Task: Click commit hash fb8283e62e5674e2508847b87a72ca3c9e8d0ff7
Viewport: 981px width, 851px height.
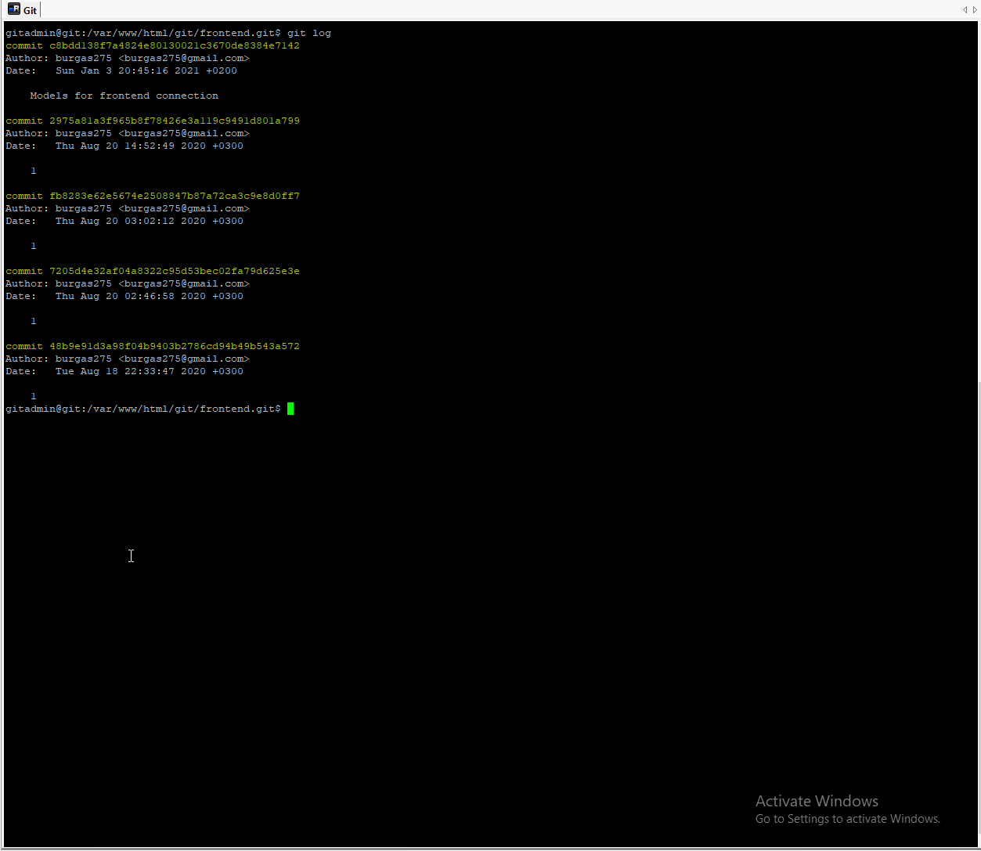Action: tap(175, 196)
